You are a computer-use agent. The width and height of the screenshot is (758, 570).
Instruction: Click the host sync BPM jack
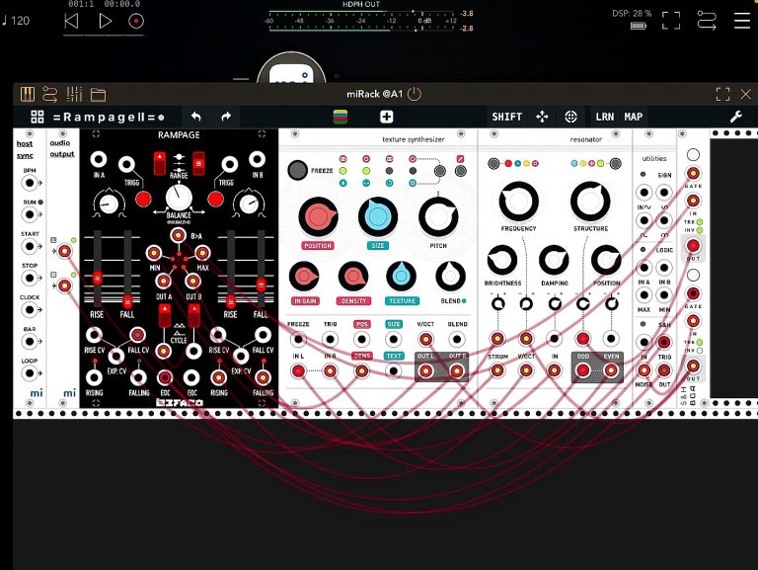(30, 183)
